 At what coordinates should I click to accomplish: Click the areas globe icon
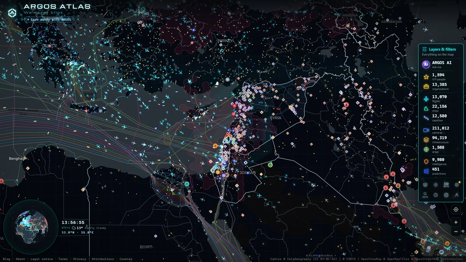pyautogui.click(x=426, y=149)
